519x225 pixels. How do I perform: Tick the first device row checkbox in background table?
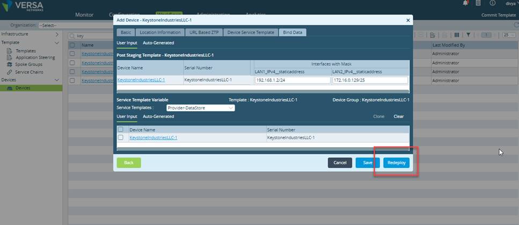(x=72, y=54)
